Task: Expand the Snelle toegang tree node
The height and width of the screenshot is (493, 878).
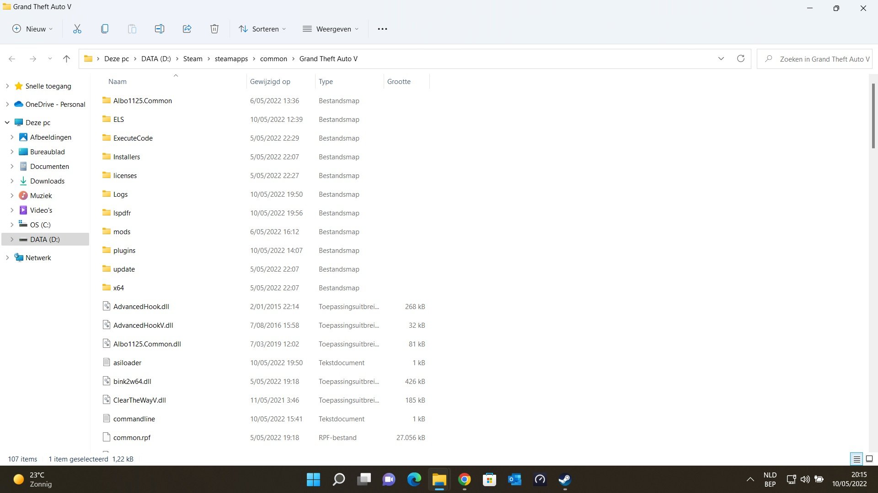Action: point(7,86)
